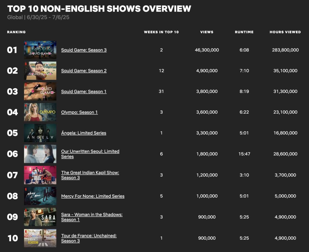309x252 pixels.
Task: Select the HOURS VIEWED column header
Action: tap(285, 32)
